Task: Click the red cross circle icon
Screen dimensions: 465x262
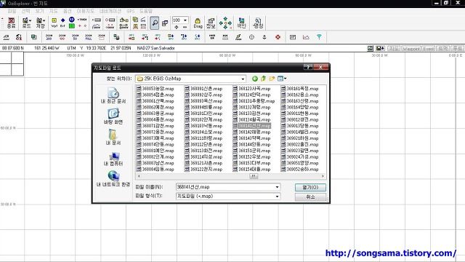Action: click(278, 37)
